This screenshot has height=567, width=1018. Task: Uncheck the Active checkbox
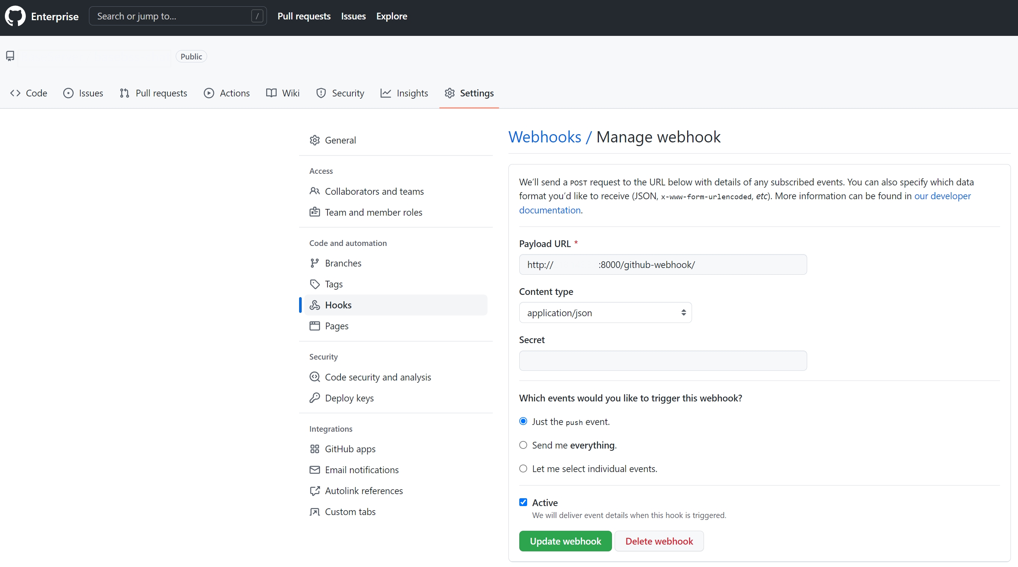523,502
